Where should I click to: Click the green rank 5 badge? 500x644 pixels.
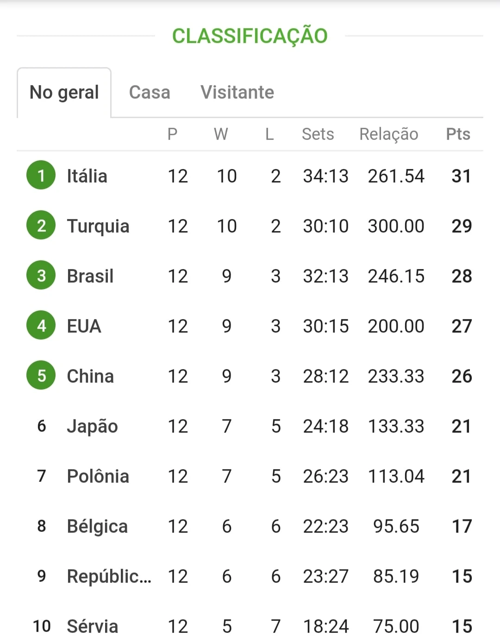tap(41, 376)
